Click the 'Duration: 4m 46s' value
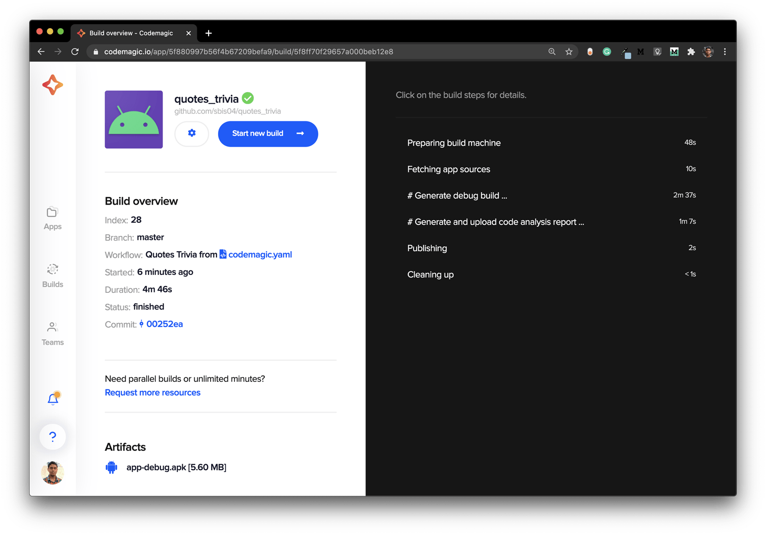The height and width of the screenshot is (535, 766). [157, 289]
